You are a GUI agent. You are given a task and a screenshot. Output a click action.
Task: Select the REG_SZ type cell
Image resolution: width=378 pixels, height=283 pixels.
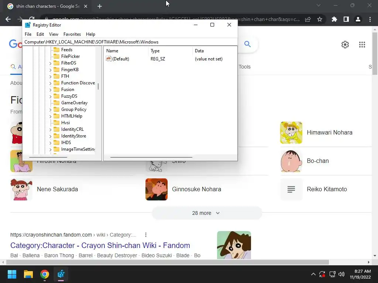click(158, 59)
